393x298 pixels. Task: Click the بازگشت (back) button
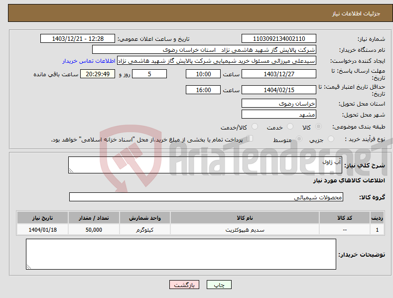(x=184, y=285)
